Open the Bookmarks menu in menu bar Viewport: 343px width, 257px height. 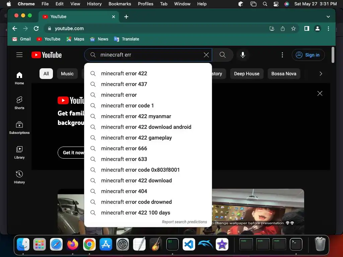coord(120,4)
